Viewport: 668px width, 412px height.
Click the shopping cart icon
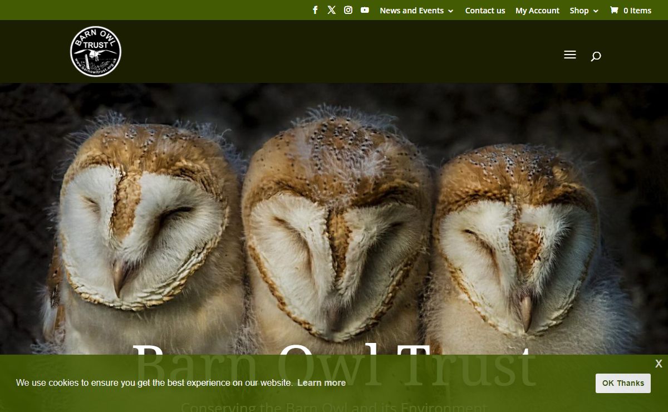coord(614,10)
